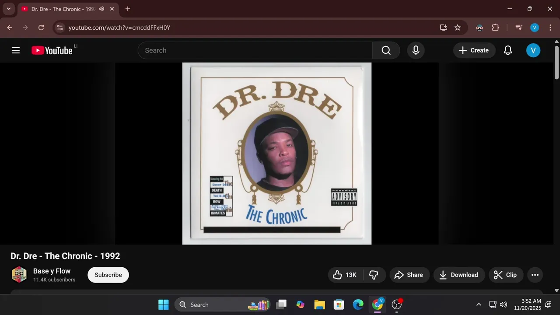Subscribe to Base y Flow
The height and width of the screenshot is (315, 560).
pos(108,275)
